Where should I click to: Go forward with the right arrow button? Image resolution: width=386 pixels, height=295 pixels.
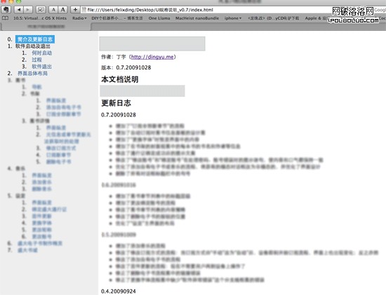[28, 10]
